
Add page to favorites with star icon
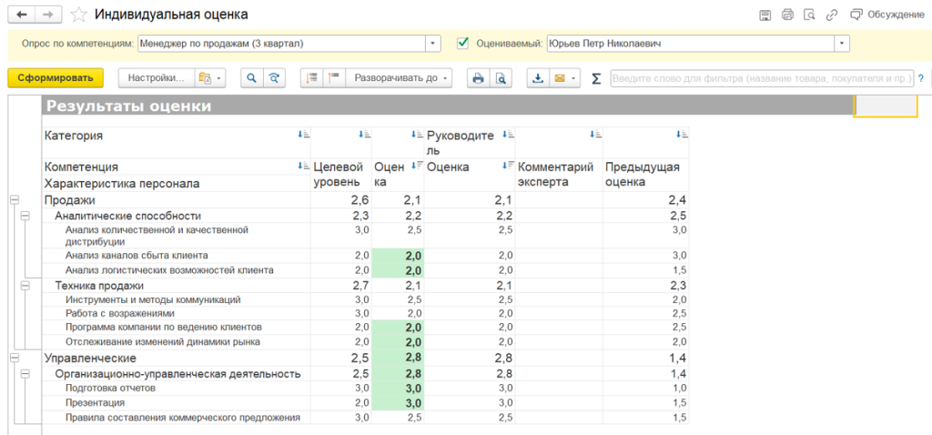(79, 15)
